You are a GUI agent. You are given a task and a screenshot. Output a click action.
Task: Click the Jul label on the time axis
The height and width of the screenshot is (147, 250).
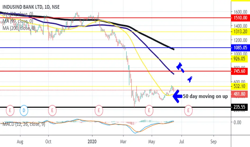pos(181,142)
